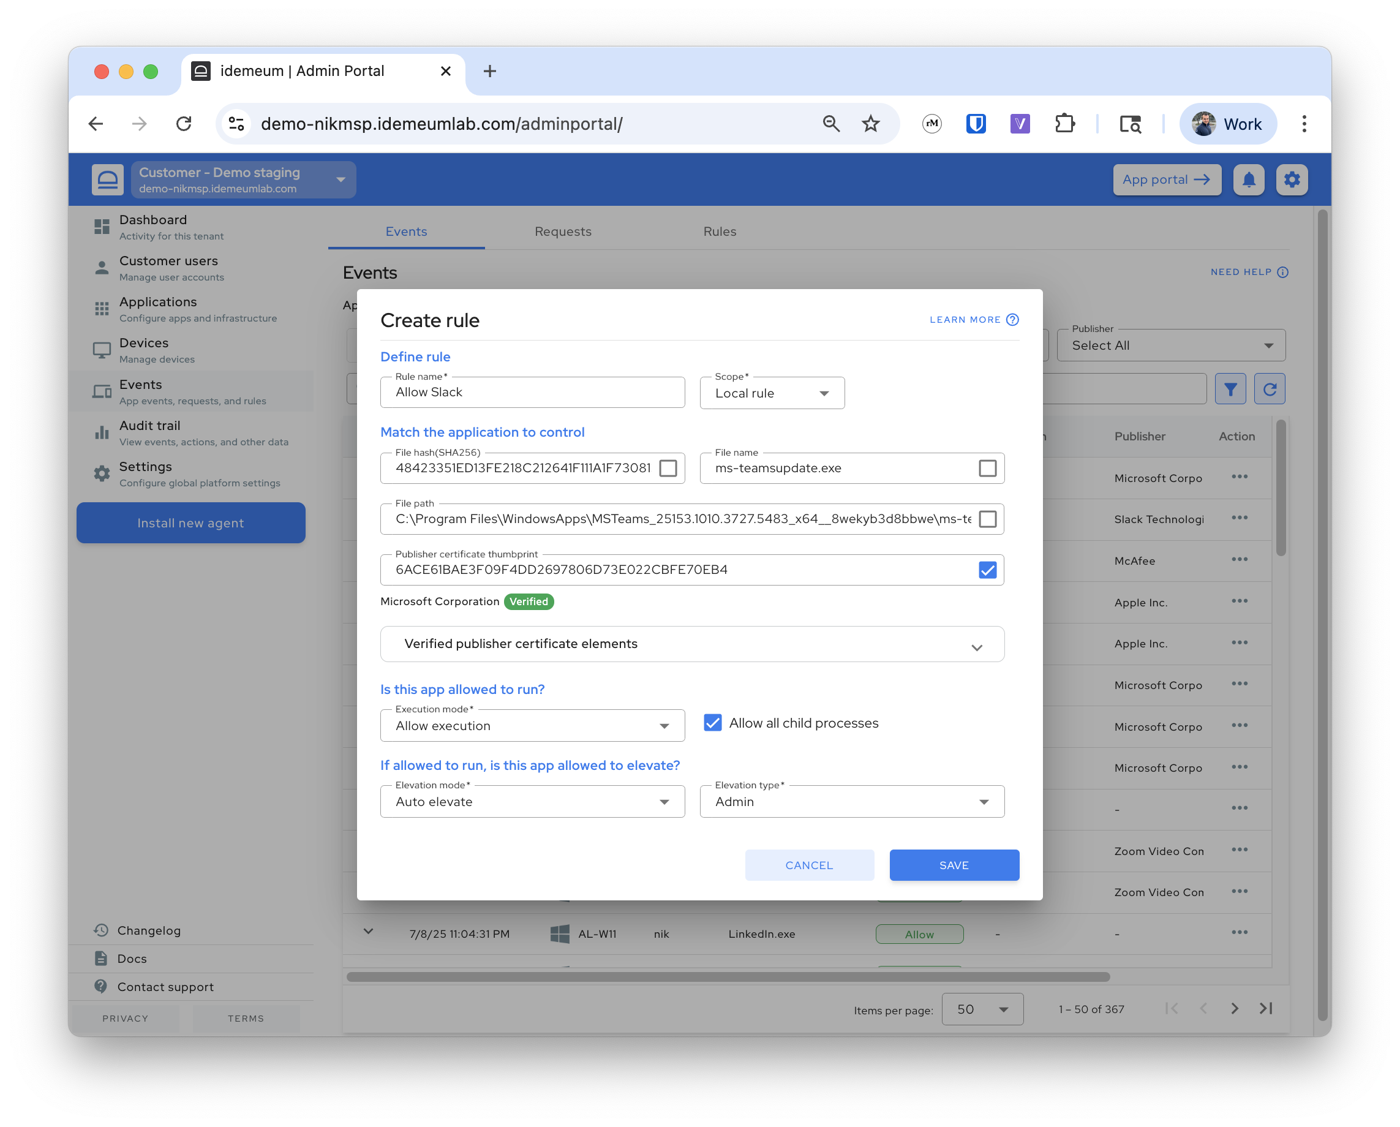Switch to the Rules tab

coord(720,232)
